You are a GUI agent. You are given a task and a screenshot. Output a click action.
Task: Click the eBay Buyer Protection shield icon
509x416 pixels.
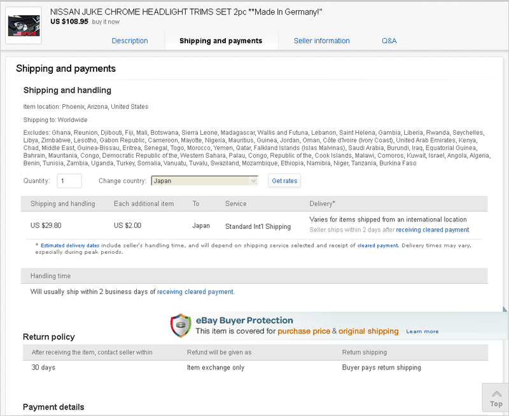(181, 326)
